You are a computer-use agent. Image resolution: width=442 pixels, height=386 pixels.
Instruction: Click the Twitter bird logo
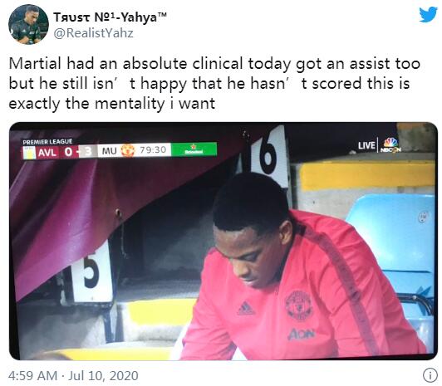pyautogui.click(x=428, y=15)
